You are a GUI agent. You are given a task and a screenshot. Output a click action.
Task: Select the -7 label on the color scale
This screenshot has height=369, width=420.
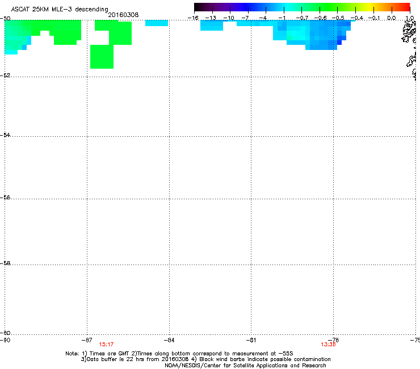245,18
